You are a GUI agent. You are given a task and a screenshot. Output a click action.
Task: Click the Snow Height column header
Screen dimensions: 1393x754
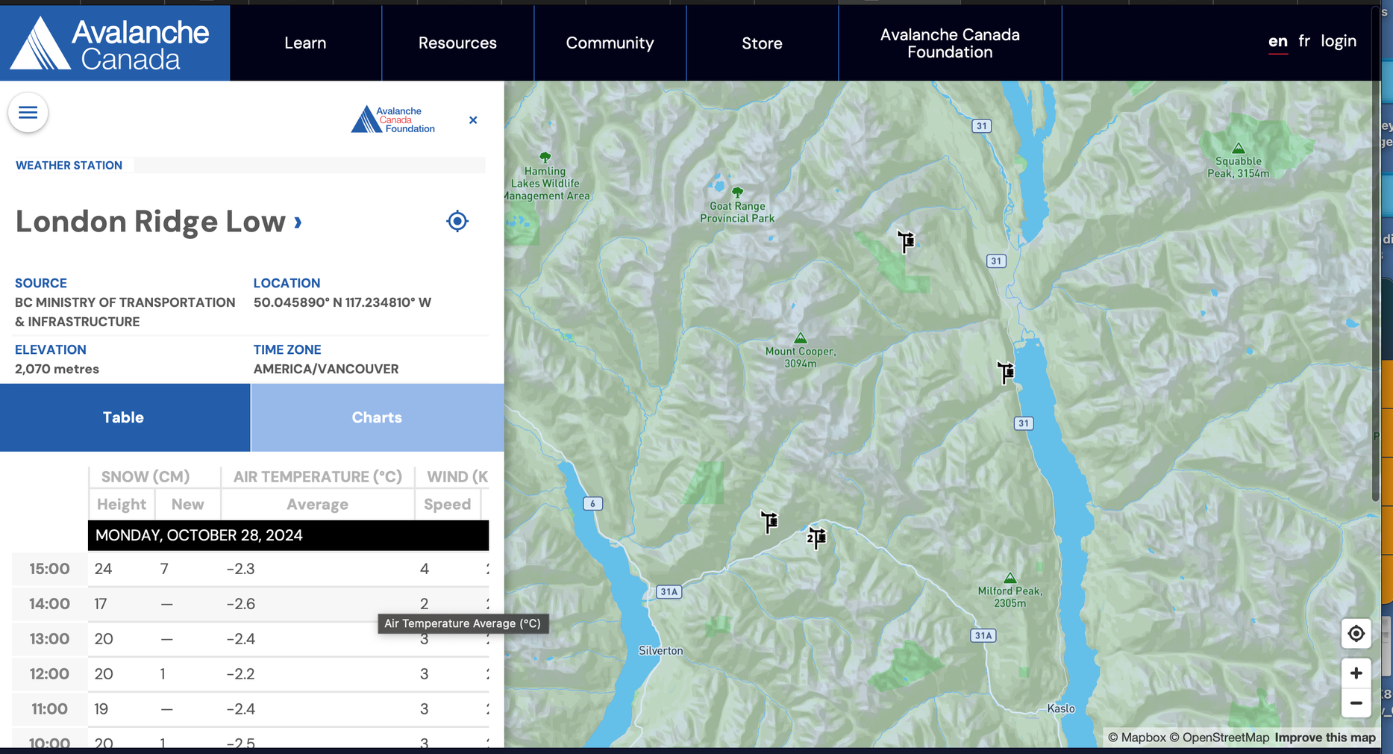(x=122, y=505)
